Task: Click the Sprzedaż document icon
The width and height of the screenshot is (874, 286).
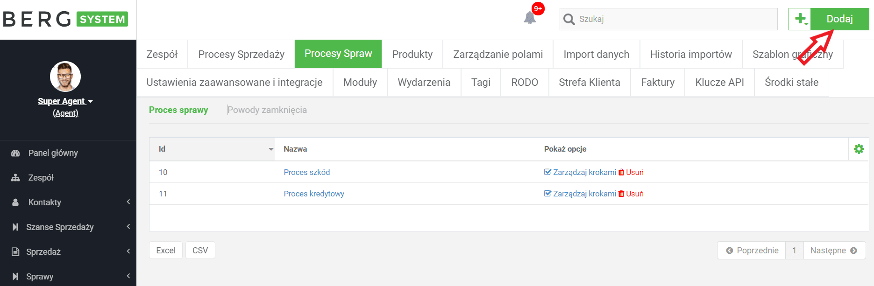Action: 15,252
